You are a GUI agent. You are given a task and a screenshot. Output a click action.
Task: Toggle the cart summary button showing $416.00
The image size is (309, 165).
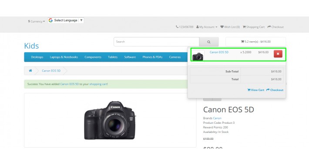255,42
